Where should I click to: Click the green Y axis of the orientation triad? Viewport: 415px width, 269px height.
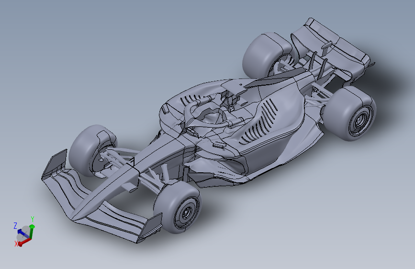click(32, 231)
